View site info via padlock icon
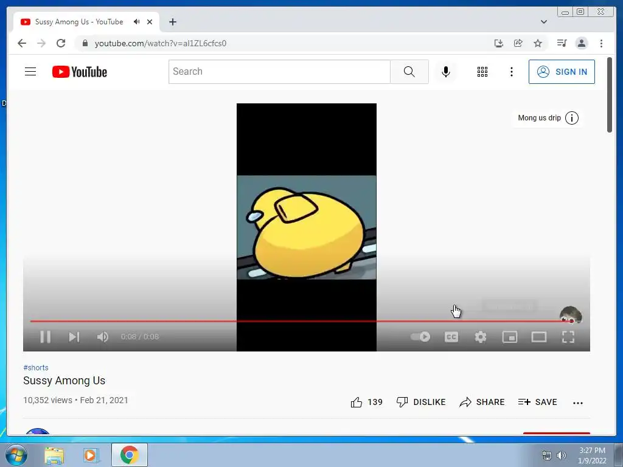 (85, 43)
